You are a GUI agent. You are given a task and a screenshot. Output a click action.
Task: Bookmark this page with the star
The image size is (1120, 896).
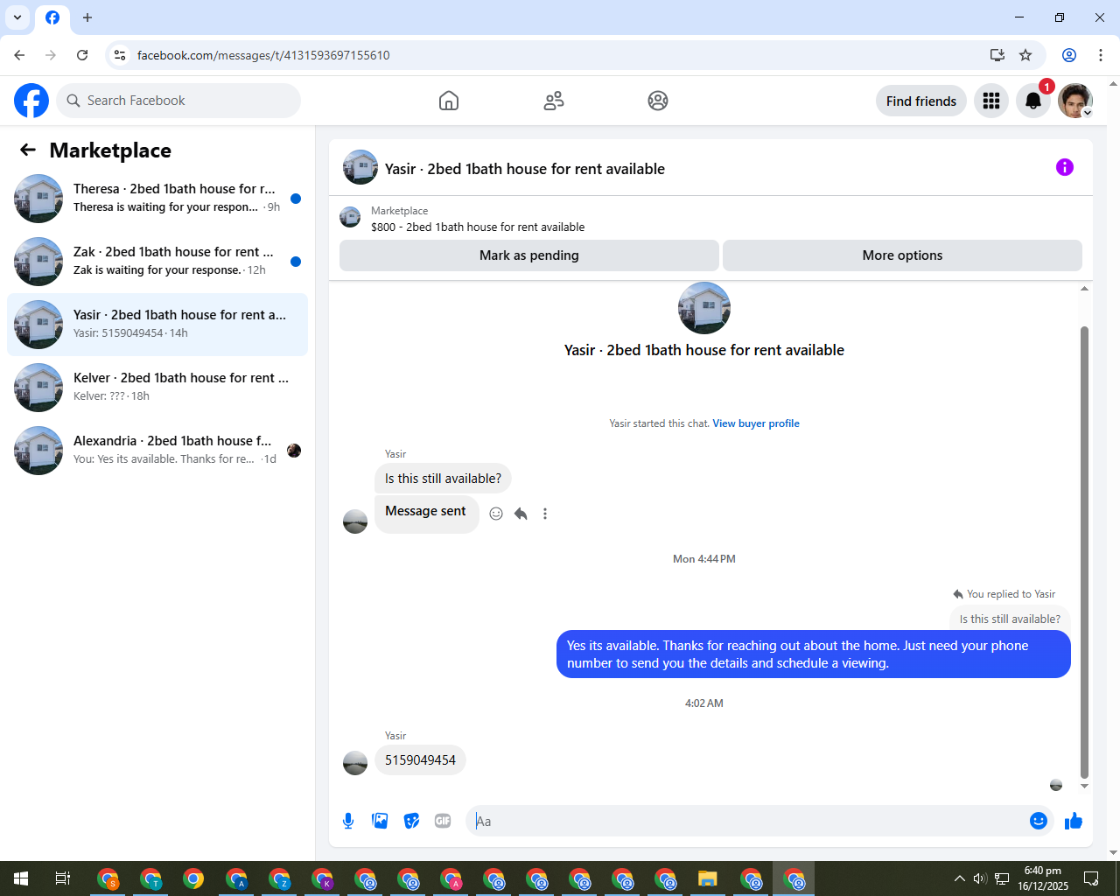tap(1025, 55)
